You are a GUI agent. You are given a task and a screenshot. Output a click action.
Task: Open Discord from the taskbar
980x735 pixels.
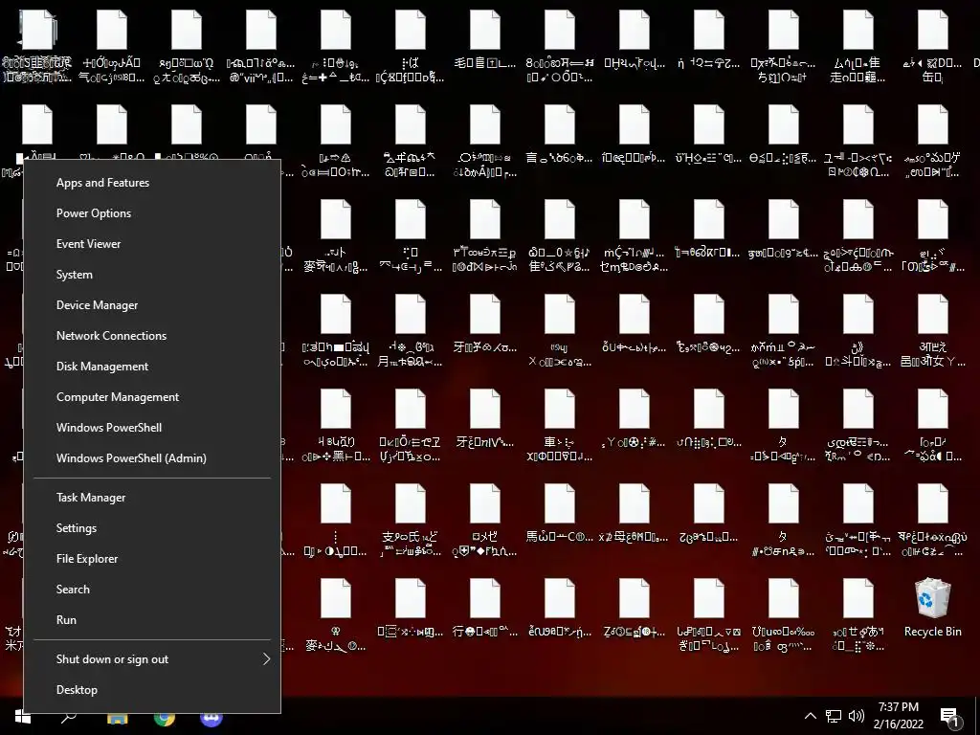[x=212, y=718]
